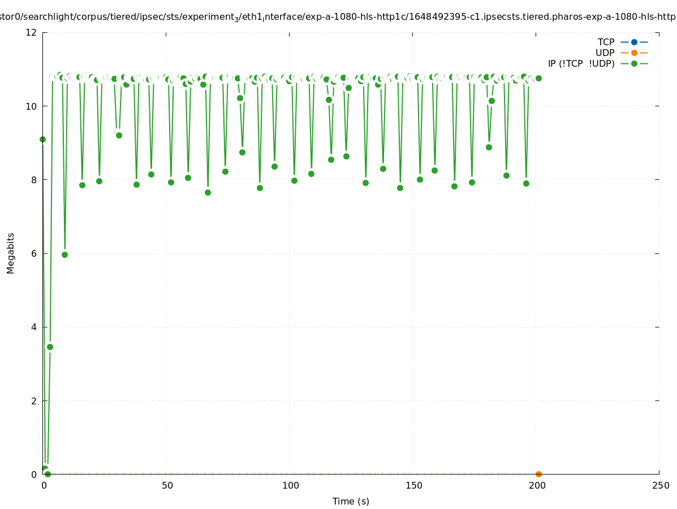
Task: Click the blue TCP legend marker
Action: coord(634,42)
